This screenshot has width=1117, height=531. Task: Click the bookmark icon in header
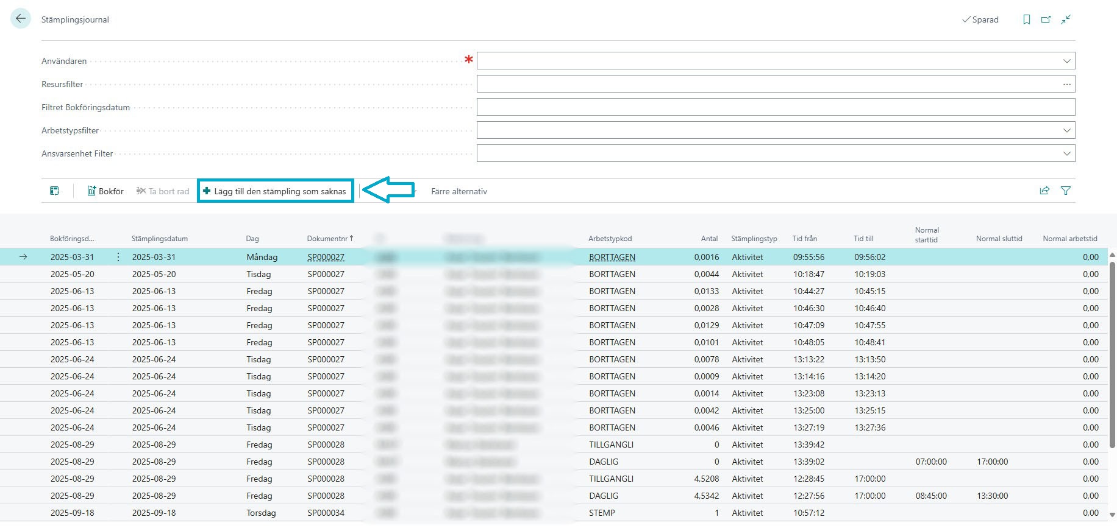(1027, 19)
